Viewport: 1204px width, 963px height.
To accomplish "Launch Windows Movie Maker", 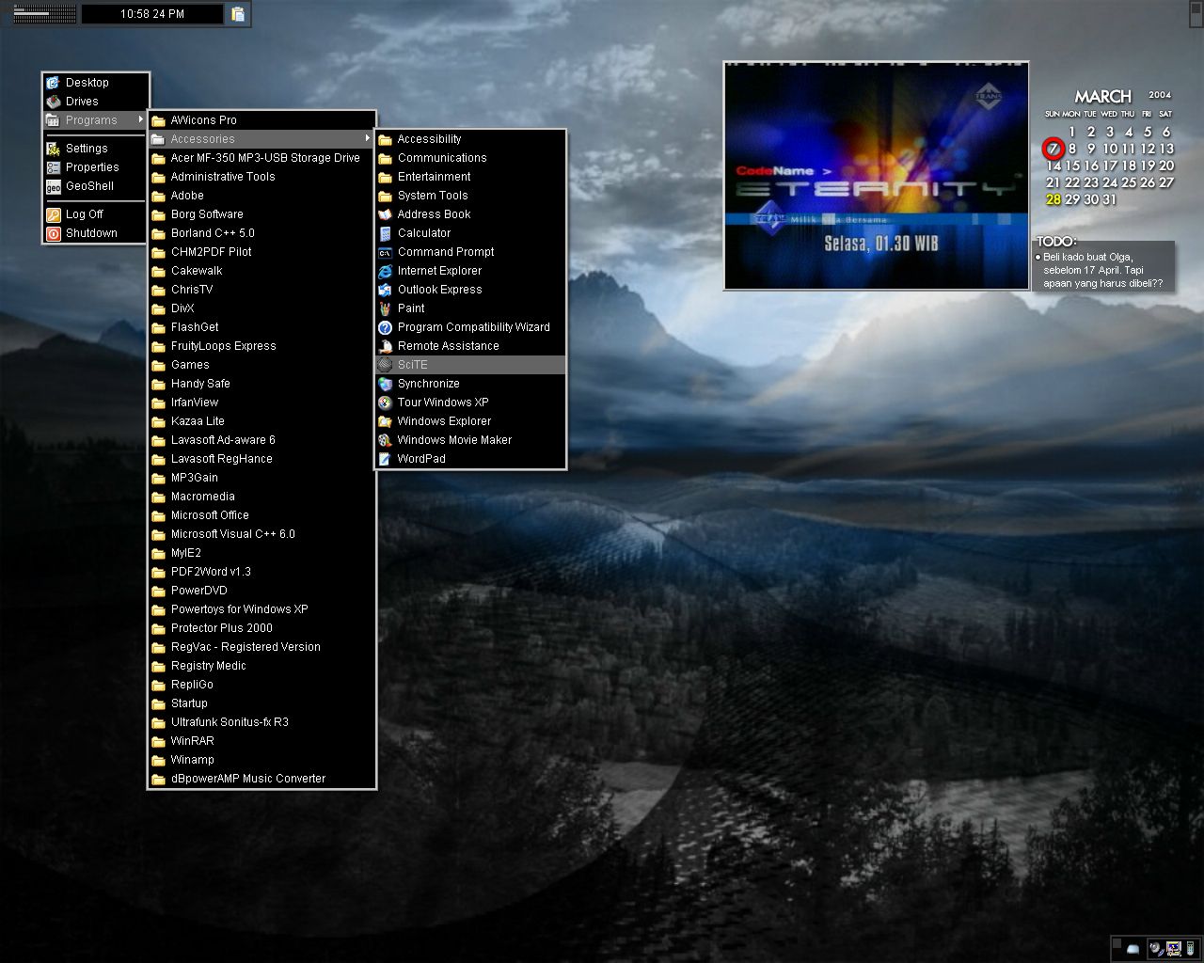I will 470,440.
